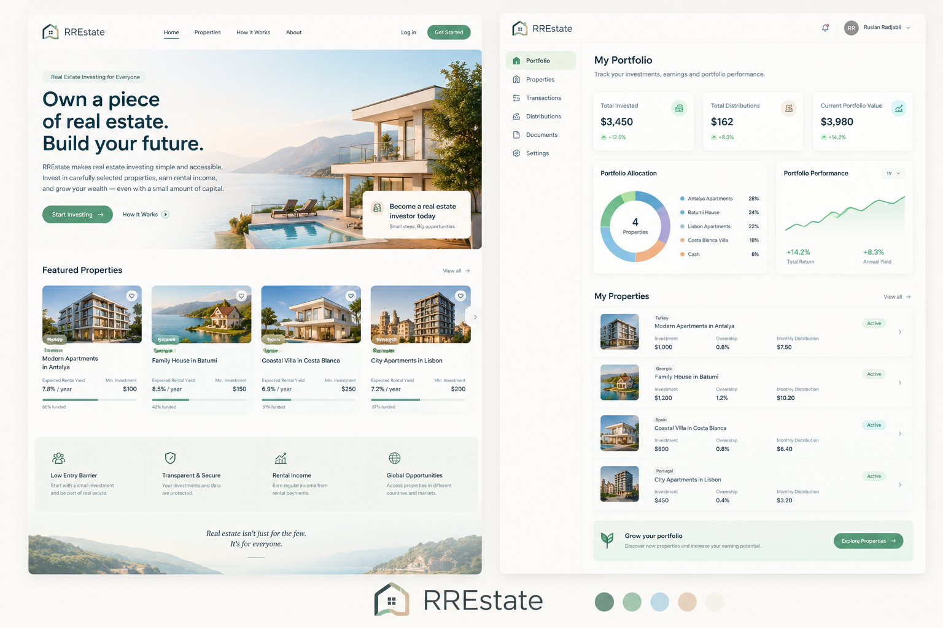The image size is (943, 628).
Task: Toggle heart on City Apartments in Lisbon card
Action: [x=460, y=296]
